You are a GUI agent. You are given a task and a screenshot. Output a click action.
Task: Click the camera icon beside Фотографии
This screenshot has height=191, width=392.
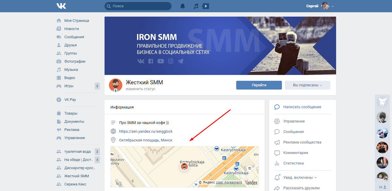coord(59,61)
